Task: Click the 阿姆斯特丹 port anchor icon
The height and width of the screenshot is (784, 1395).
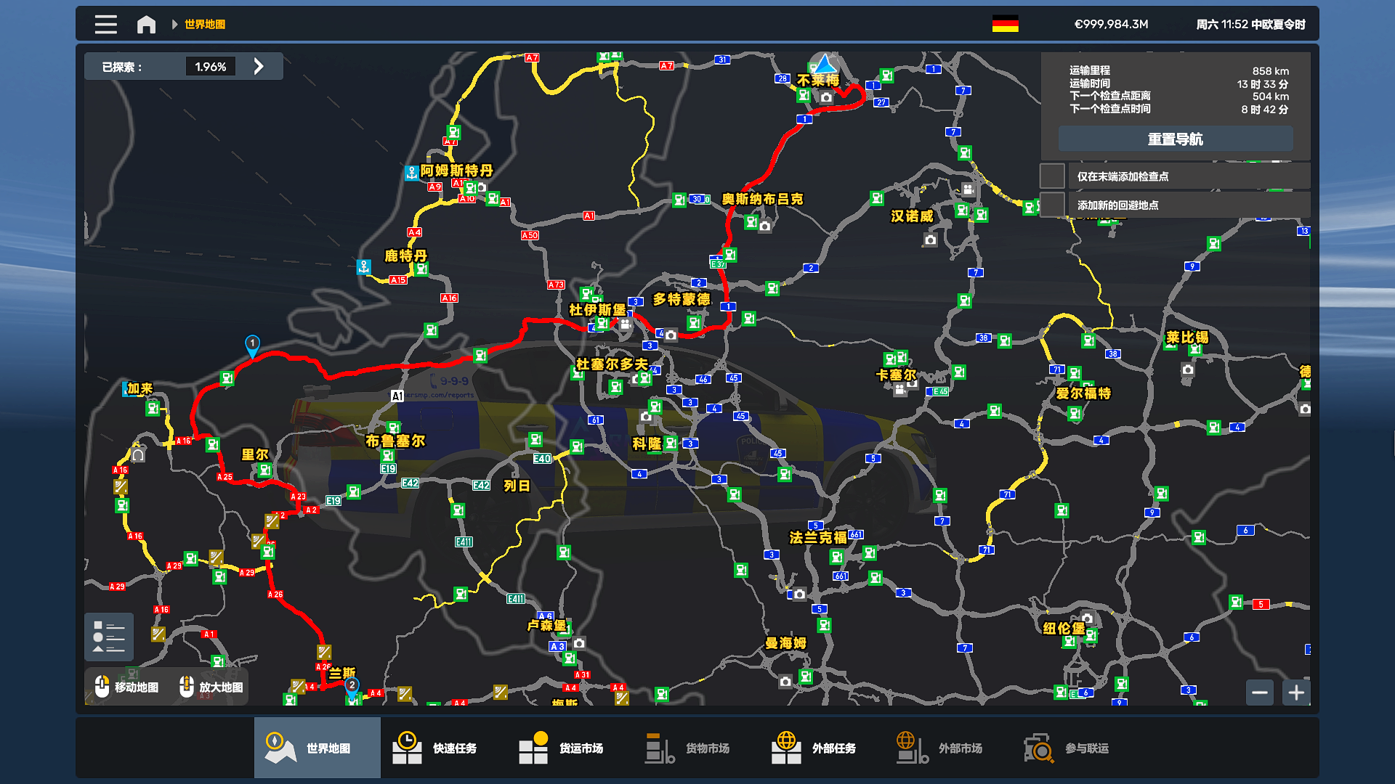Action: (x=412, y=173)
